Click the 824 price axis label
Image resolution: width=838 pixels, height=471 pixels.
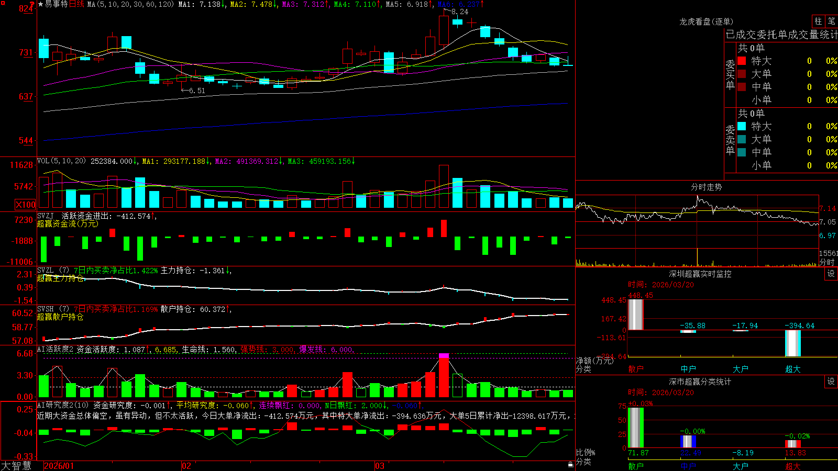(26, 8)
